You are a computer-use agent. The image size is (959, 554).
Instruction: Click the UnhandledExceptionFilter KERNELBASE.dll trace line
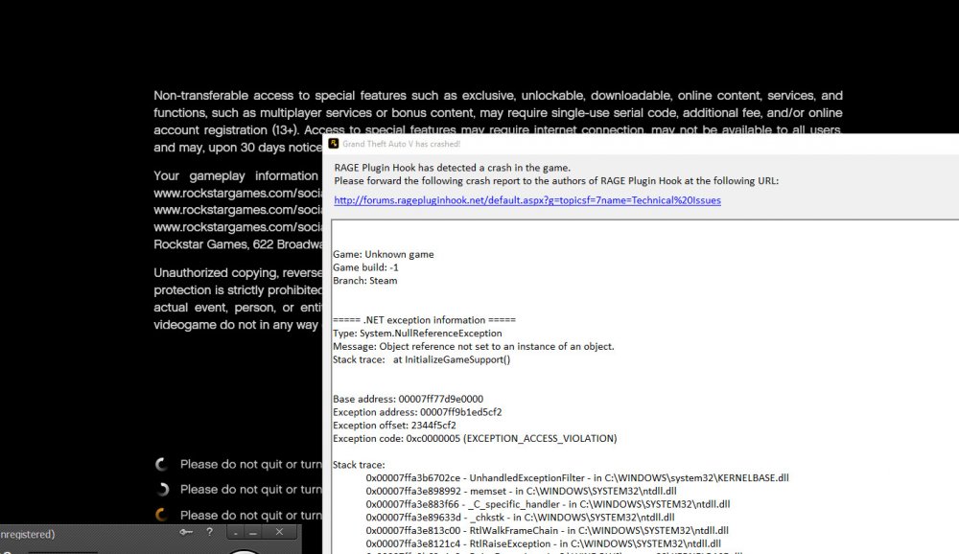click(x=577, y=477)
